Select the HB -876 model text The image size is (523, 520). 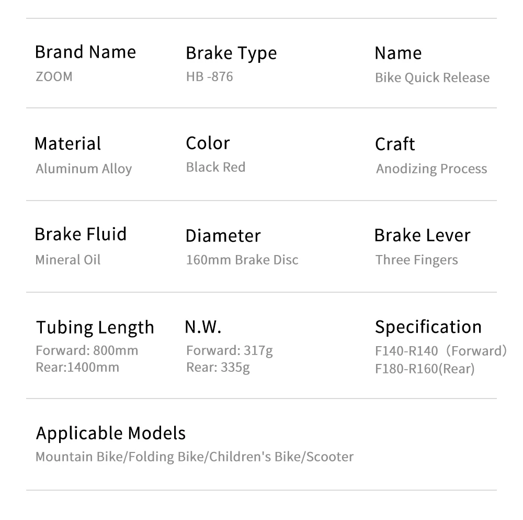pyautogui.click(x=209, y=76)
